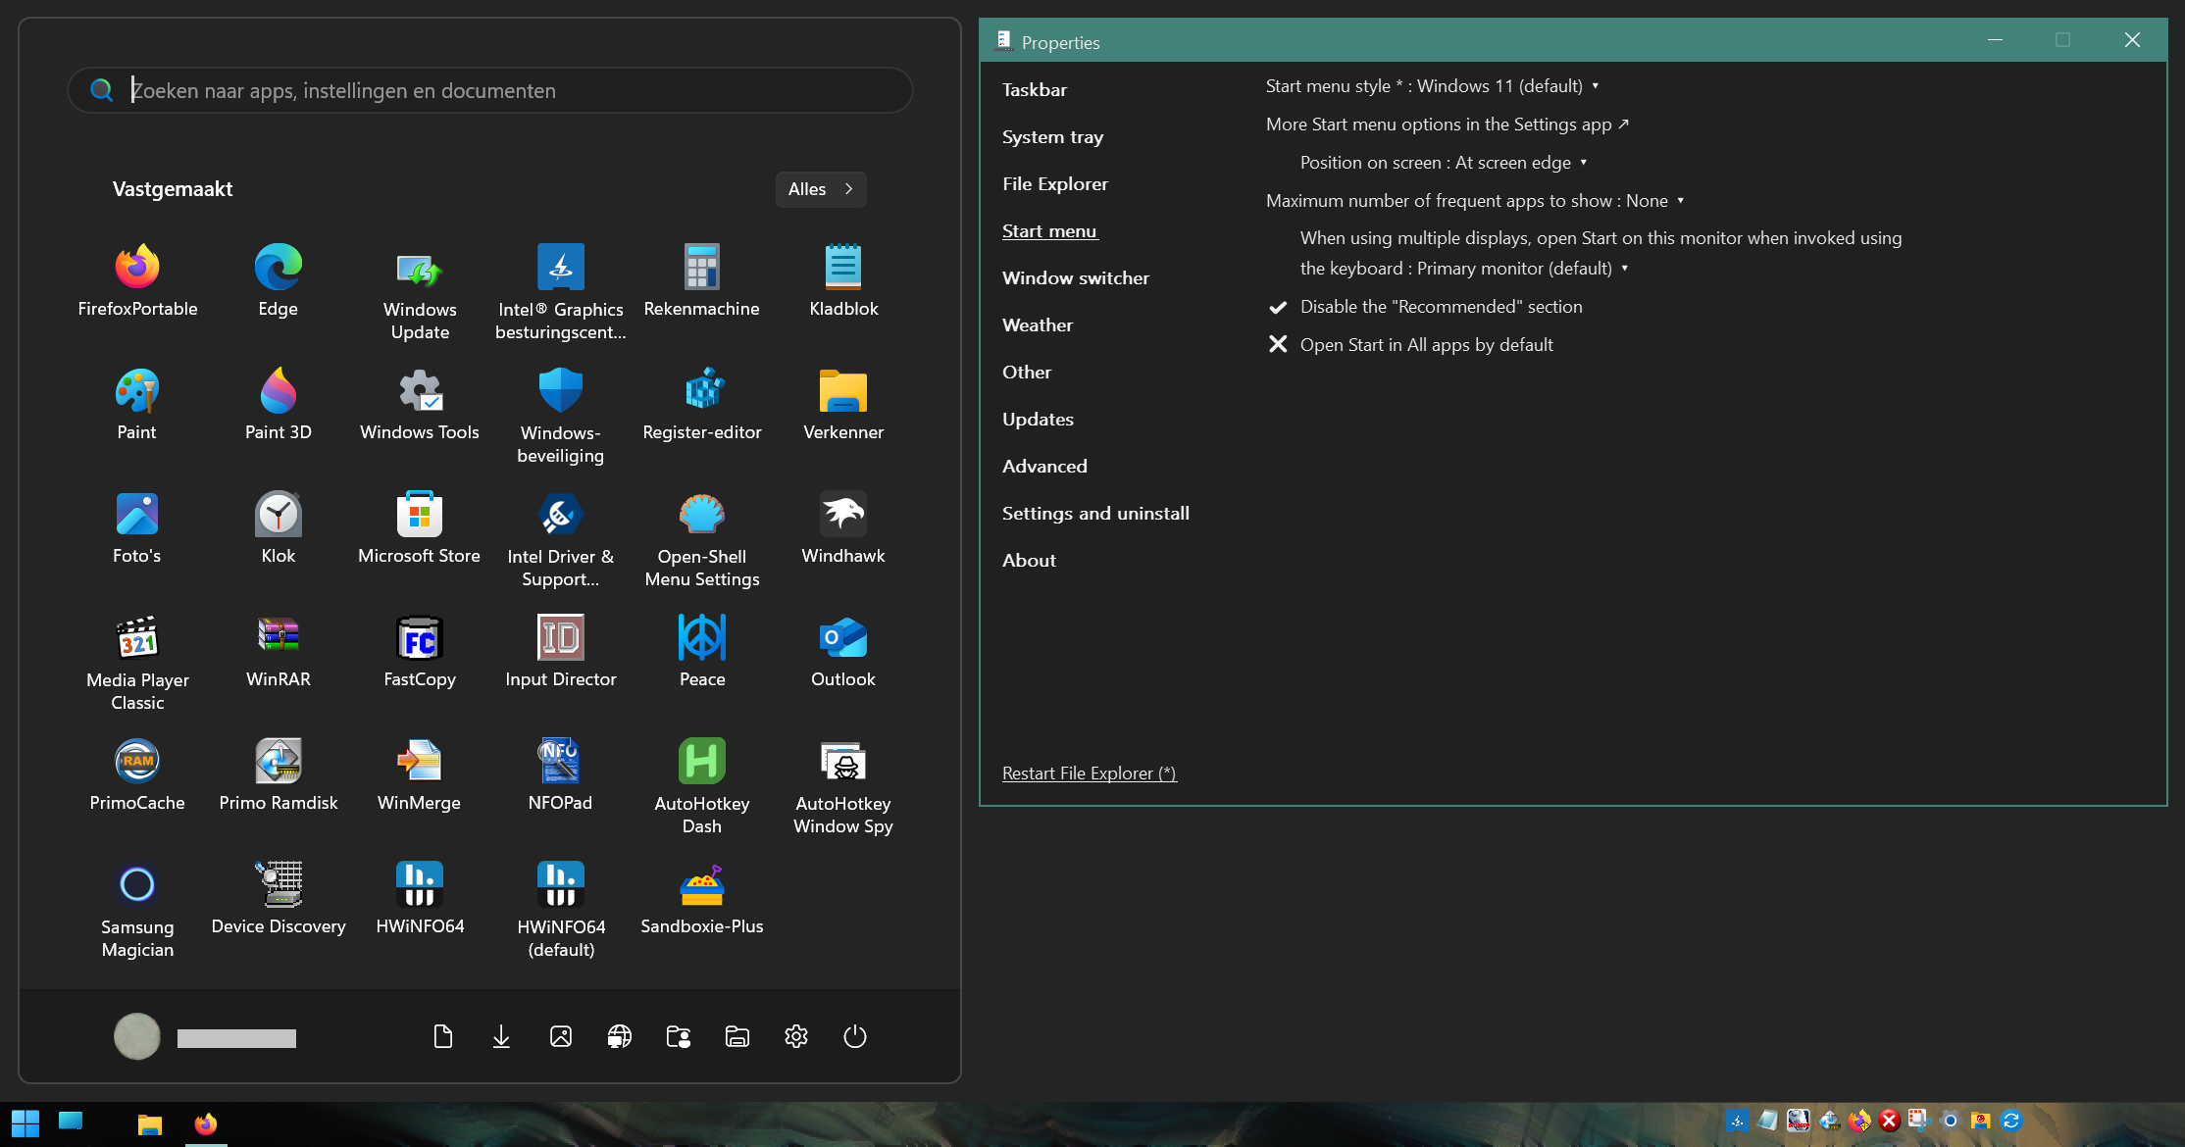
Task: Open Windows-beveiliging shield icon
Action: (x=561, y=416)
